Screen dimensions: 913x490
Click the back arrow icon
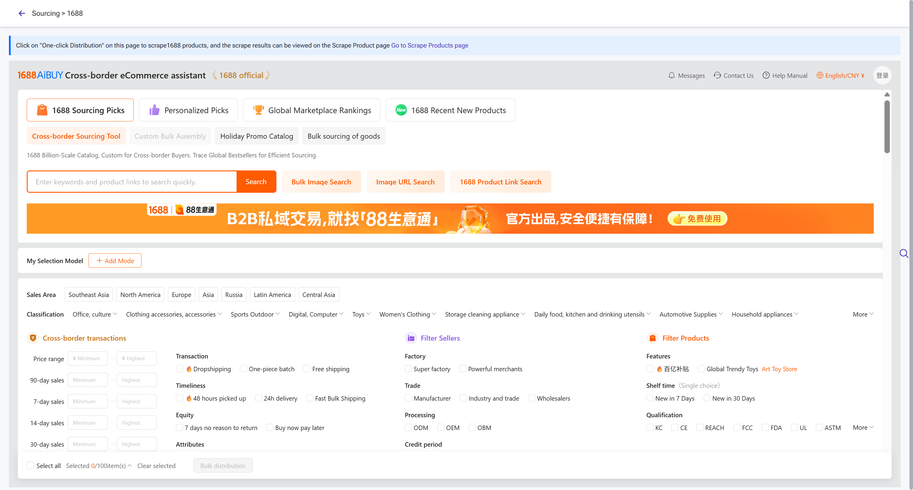[22, 13]
